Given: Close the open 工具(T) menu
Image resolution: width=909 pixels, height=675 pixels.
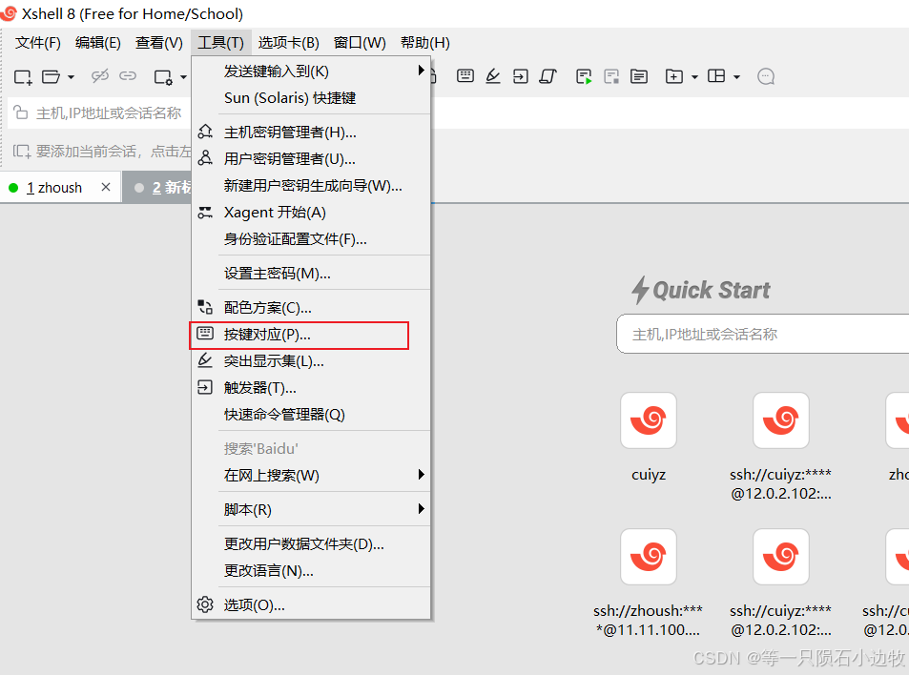Looking at the screenshot, I should coord(221,43).
